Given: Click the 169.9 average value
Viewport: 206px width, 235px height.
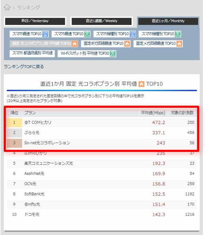Looking at the screenshot, I should (159, 174).
